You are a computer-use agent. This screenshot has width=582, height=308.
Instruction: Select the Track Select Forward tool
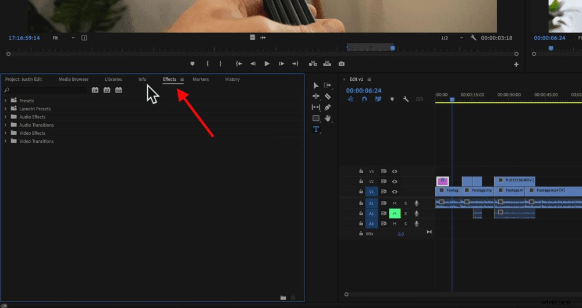click(x=327, y=85)
